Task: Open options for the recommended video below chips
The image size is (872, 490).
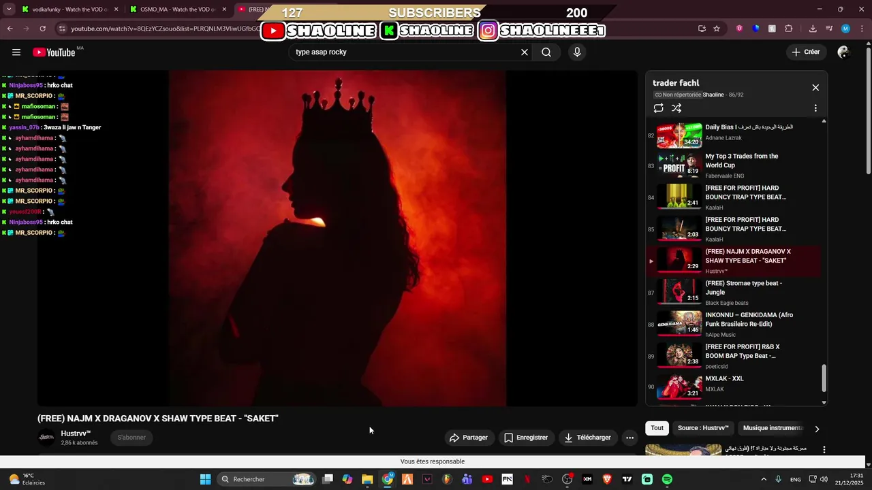Action: point(824,450)
